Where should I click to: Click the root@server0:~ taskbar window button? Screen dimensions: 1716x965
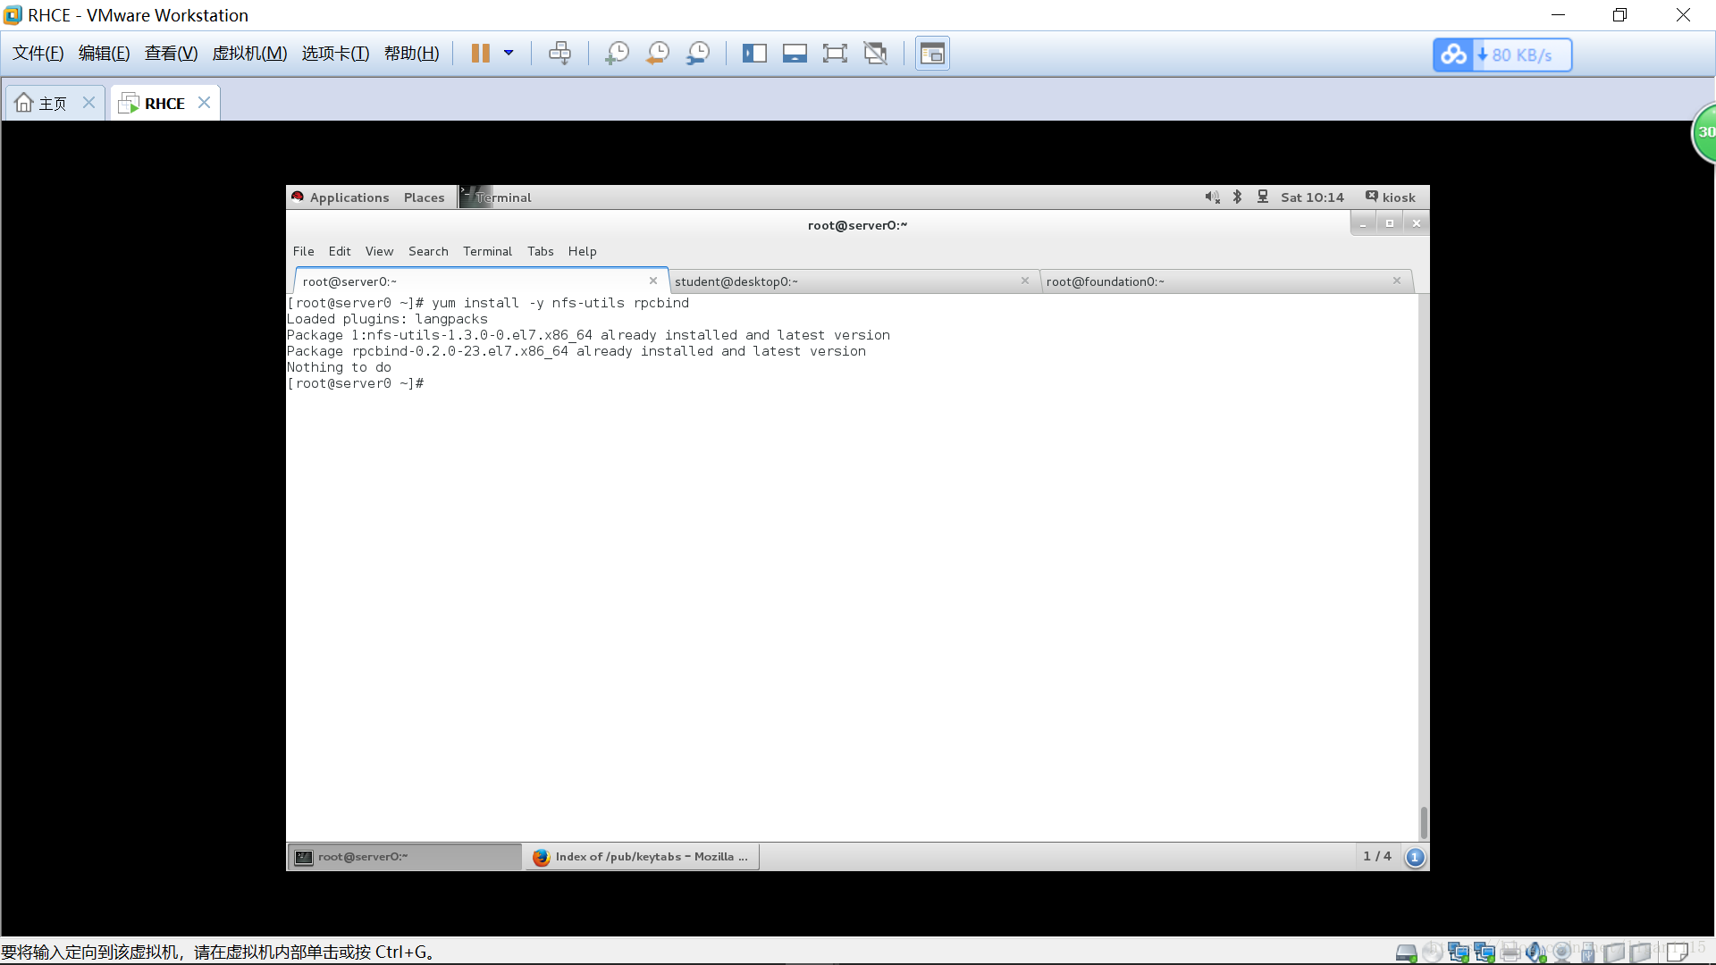(x=405, y=857)
